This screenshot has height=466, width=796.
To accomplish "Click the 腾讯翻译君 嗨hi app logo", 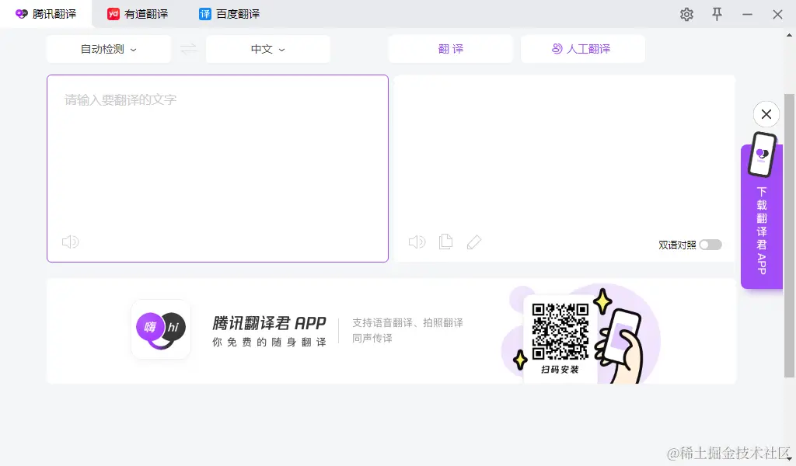I will tap(161, 329).
